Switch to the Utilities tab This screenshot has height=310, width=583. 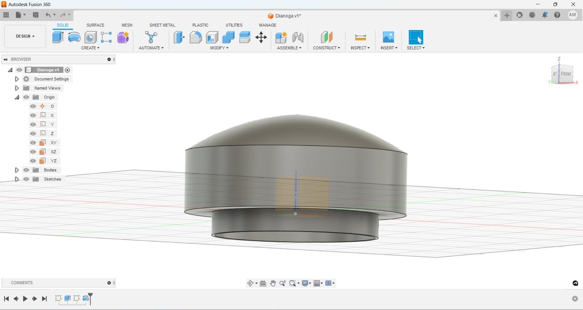point(234,25)
